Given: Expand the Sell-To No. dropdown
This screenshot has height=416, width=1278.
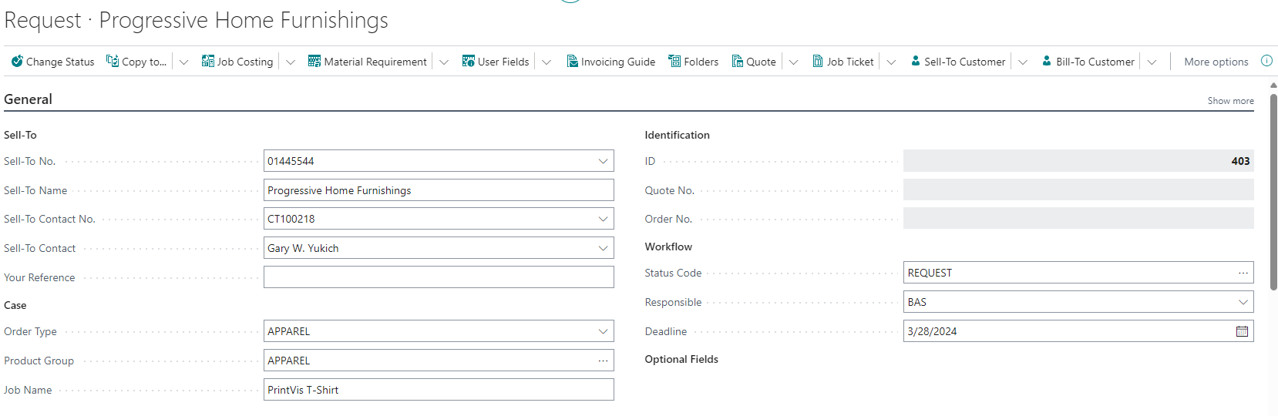Looking at the screenshot, I should 603,161.
